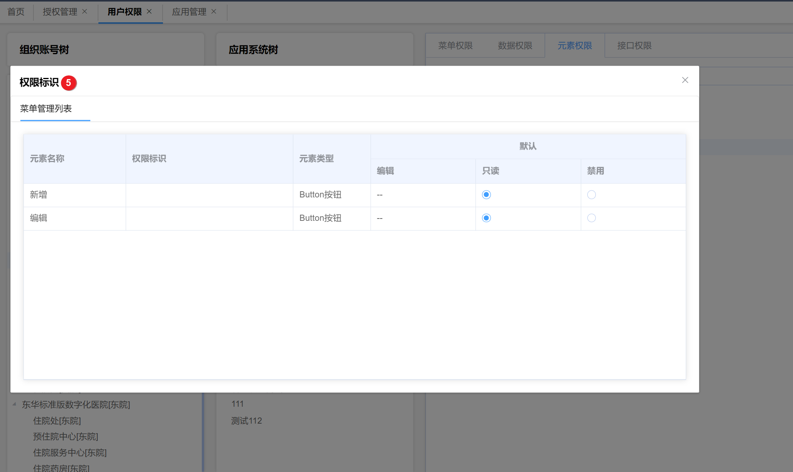The height and width of the screenshot is (472, 793).
Task: Select 禁用 radio for 编辑 row
Action: (592, 218)
